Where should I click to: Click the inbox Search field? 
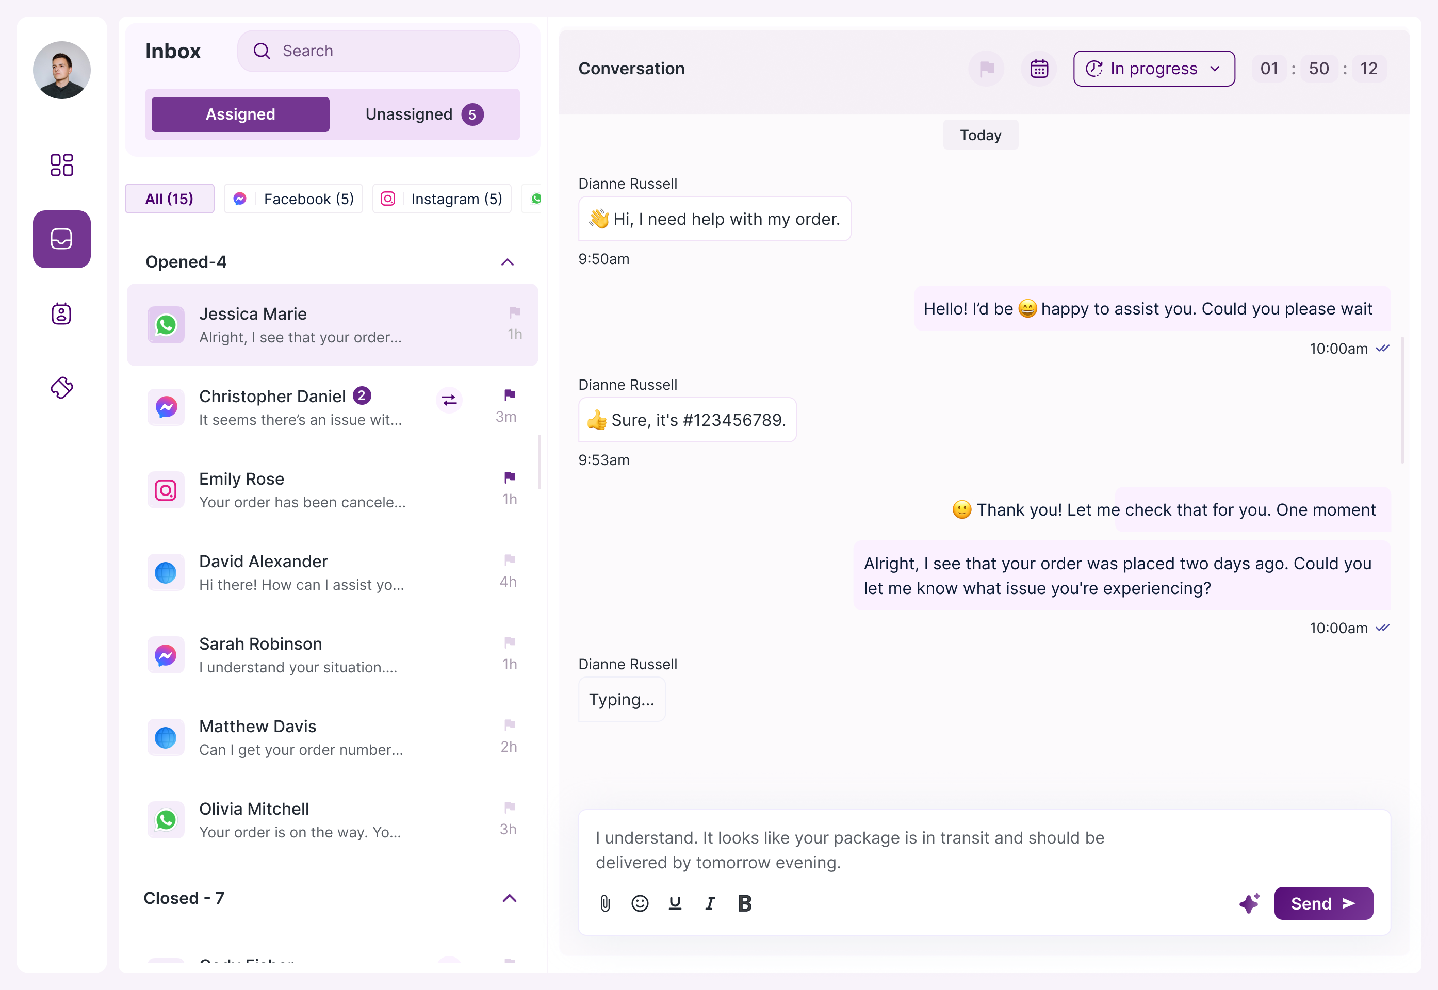(x=379, y=51)
